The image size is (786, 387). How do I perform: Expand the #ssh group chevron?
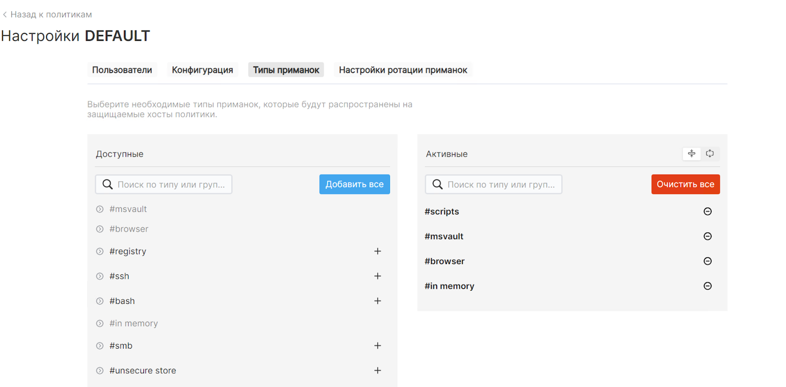pyautogui.click(x=100, y=276)
